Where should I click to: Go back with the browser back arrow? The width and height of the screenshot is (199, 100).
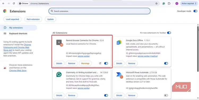pos(3,3)
